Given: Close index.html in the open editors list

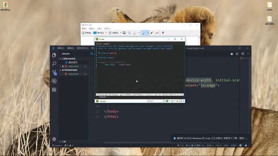Looking at the screenshot, I should [x=63, y=66].
